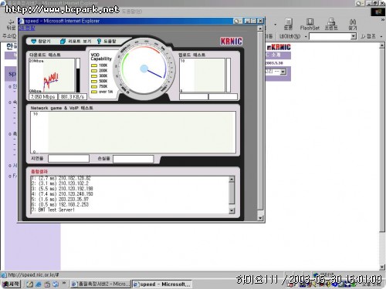Open the 도움말 help question-mark icon
The height and width of the screenshot is (289, 386).
[99, 42]
